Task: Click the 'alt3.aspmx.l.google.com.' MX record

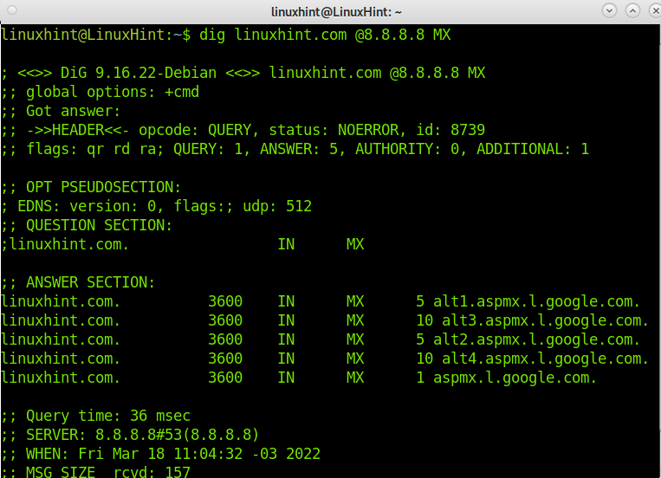Action: 545,320
